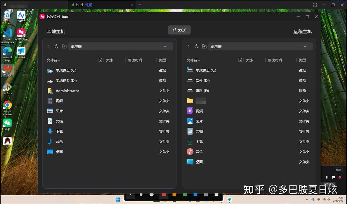Sort remote host list by 文件名

click(193, 60)
